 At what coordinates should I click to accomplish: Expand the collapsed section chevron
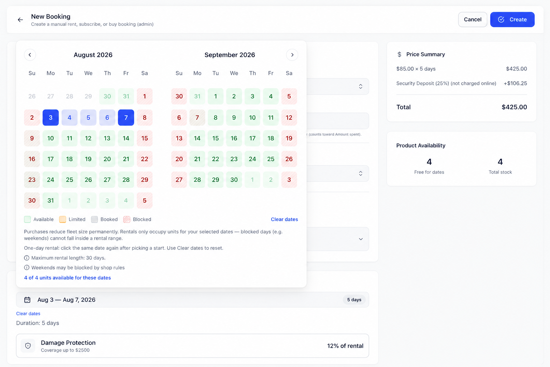click(361, 239)
